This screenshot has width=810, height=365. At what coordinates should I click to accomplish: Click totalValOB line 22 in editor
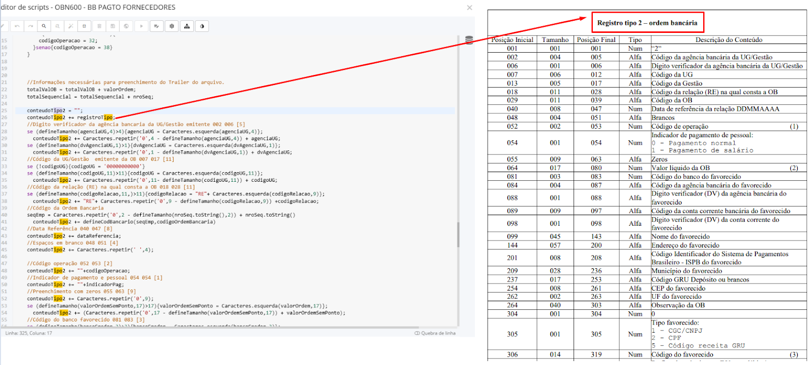[x=81, y=90]
